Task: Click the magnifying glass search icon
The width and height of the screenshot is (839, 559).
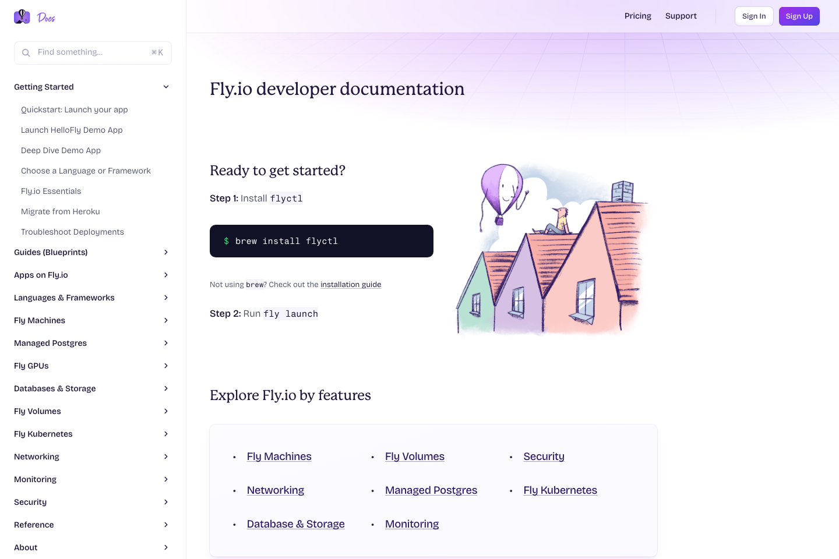Action: (x=26, y=52)
